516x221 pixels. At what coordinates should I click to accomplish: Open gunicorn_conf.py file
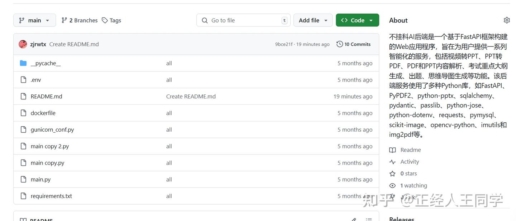52,130
